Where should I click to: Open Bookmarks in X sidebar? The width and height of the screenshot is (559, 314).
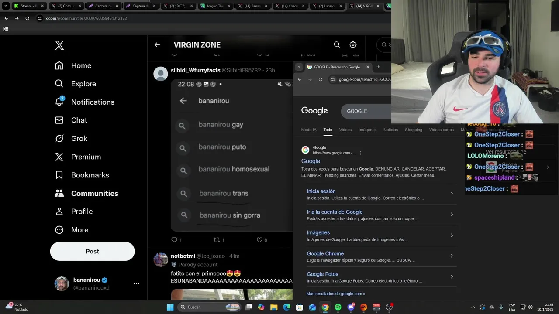(82, 175)
